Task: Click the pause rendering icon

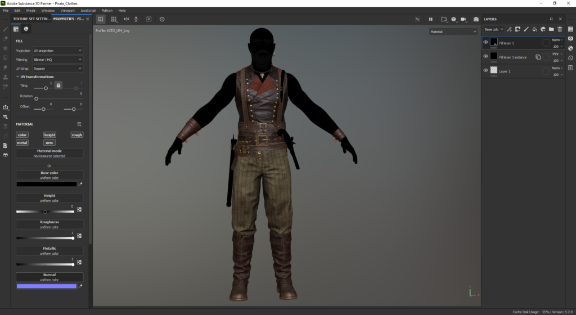Action: tap(430, 19)
